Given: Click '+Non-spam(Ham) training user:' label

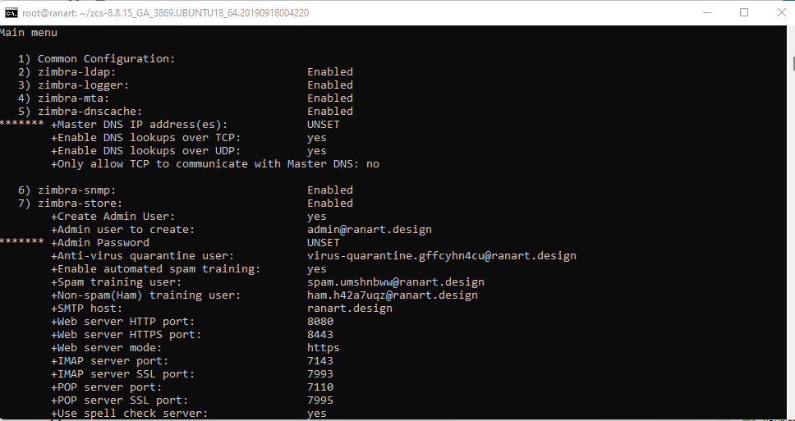Looking at the screenshot, I should [x=146, y=295].
